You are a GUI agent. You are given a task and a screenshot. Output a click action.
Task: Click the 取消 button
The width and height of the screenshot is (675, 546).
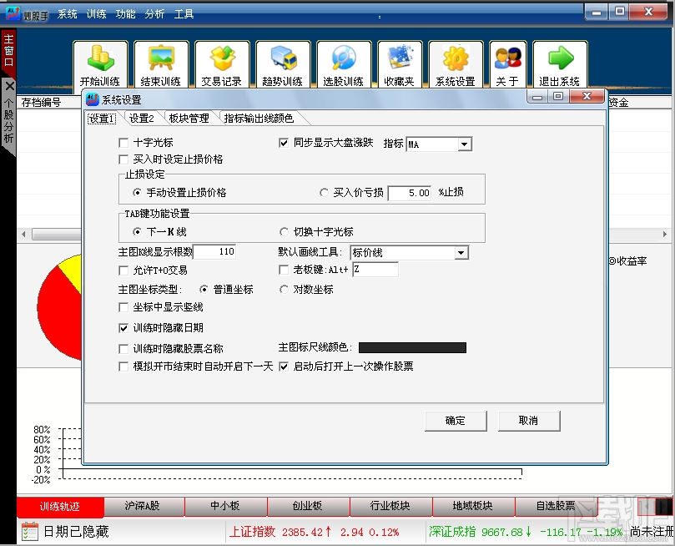click(529, 421)
